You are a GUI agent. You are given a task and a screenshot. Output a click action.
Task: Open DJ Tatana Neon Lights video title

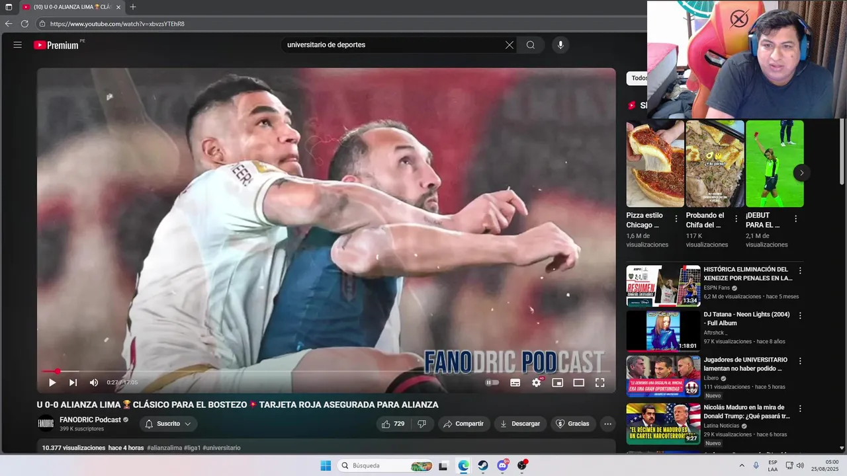[746, 319]
